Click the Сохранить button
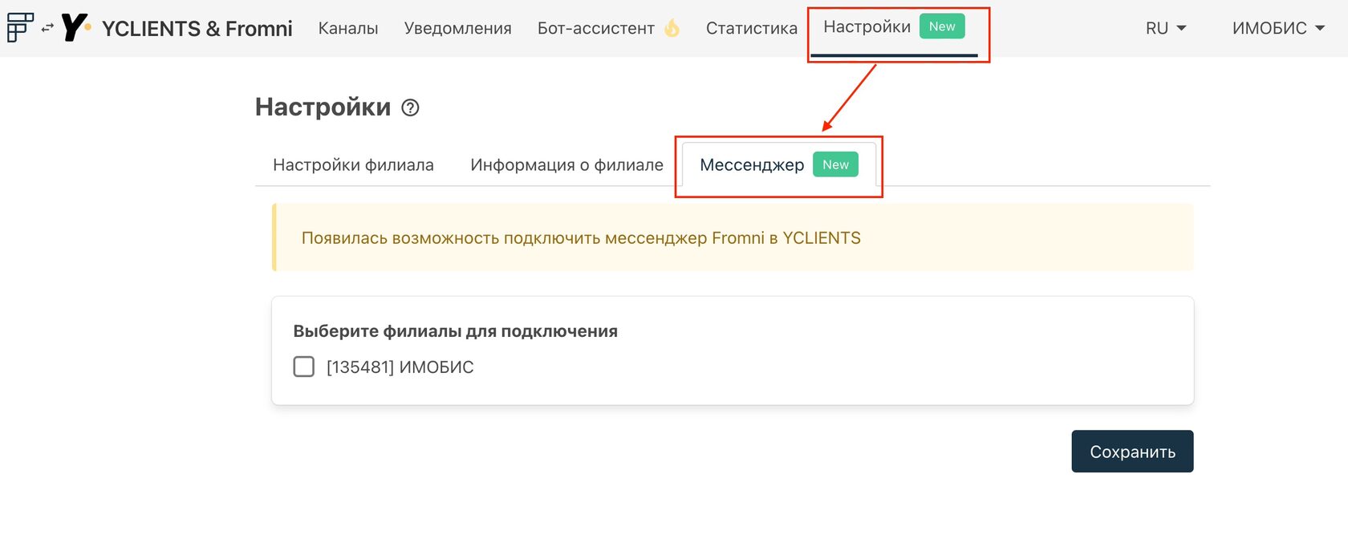1348x535 pixels. 1132,452
